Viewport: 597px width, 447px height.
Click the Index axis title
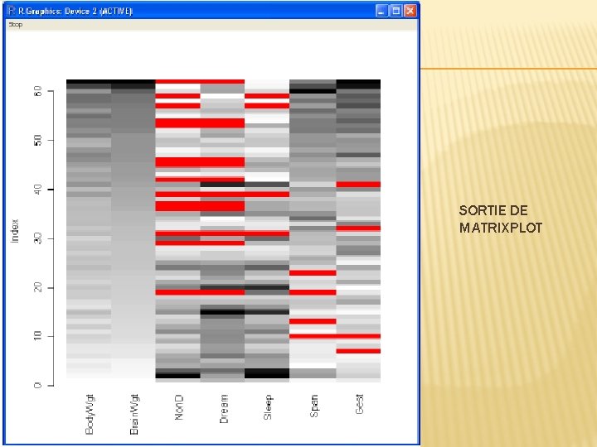tap(14, 231)
